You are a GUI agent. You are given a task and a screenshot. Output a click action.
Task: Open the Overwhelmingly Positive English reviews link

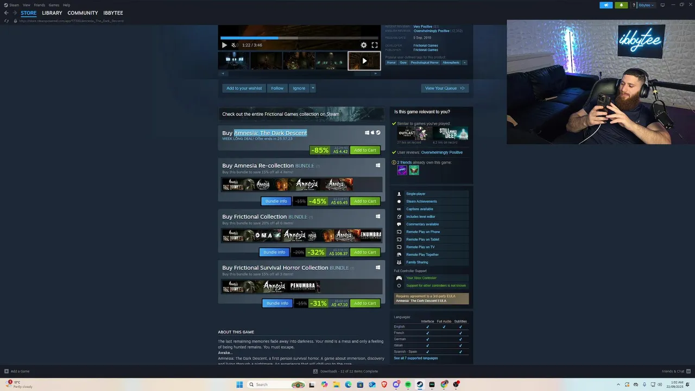pyautogui.click(x=431, y=31)
